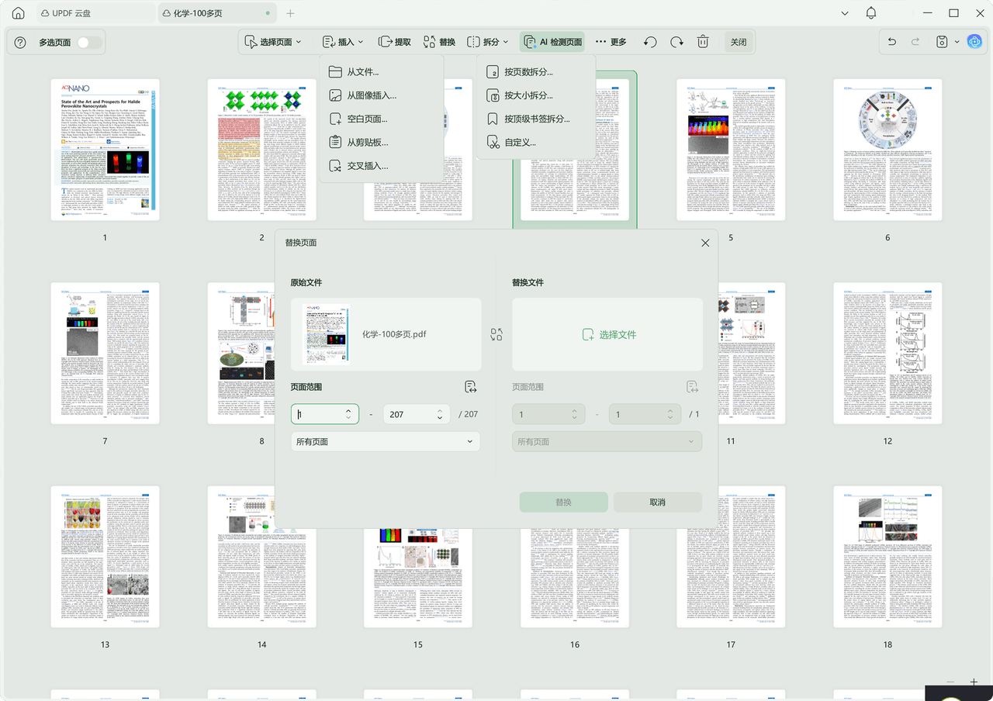
Task: Click the rotate counterclockwise icon
Action: pyautogui.click(x=650, y=42)
